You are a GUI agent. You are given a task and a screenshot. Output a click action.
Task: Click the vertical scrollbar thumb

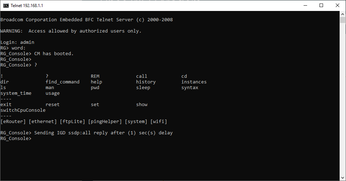[342, 20]
